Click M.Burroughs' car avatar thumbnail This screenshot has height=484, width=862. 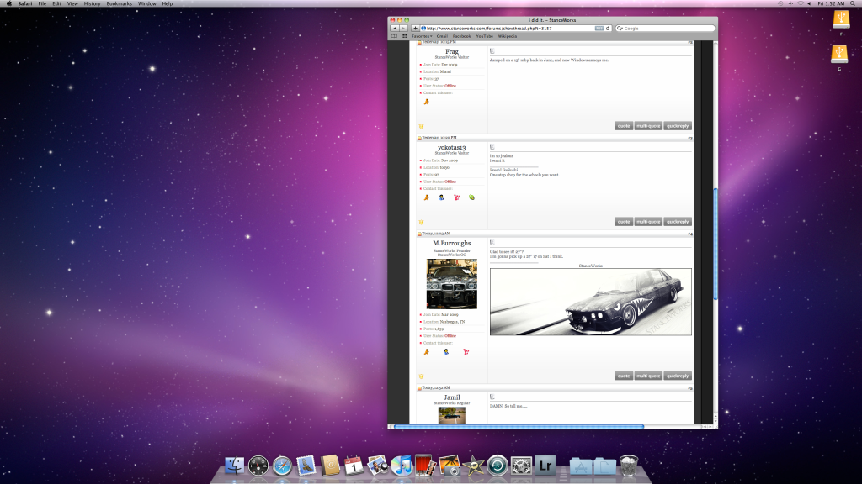pos(452,284)
